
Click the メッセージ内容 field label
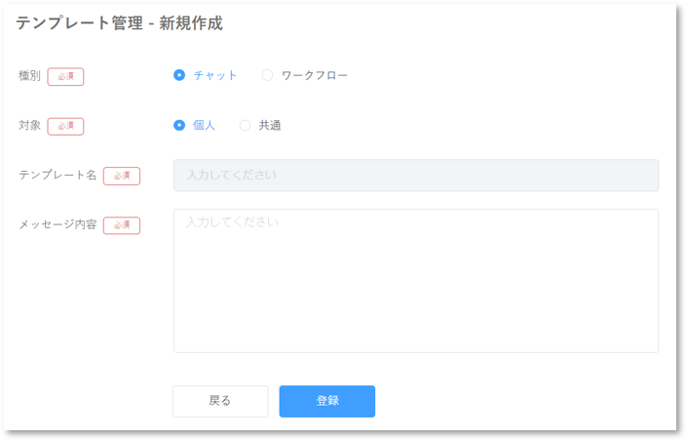[57, 225]
